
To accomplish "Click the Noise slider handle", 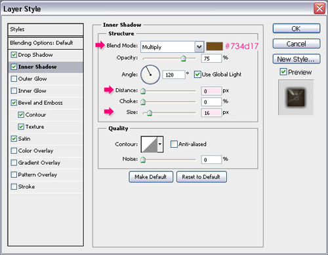I will point(143,160).
